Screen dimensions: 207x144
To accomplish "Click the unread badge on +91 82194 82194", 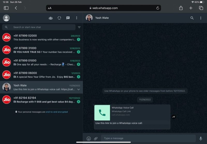I will click(x=79, y=102).
